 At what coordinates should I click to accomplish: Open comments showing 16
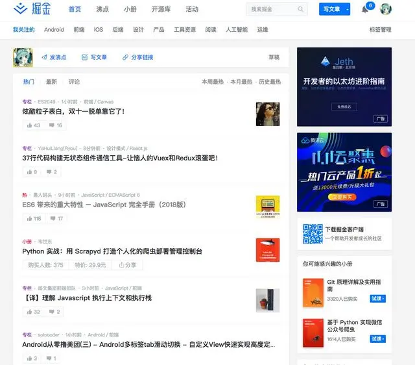[x=55, y=125]
